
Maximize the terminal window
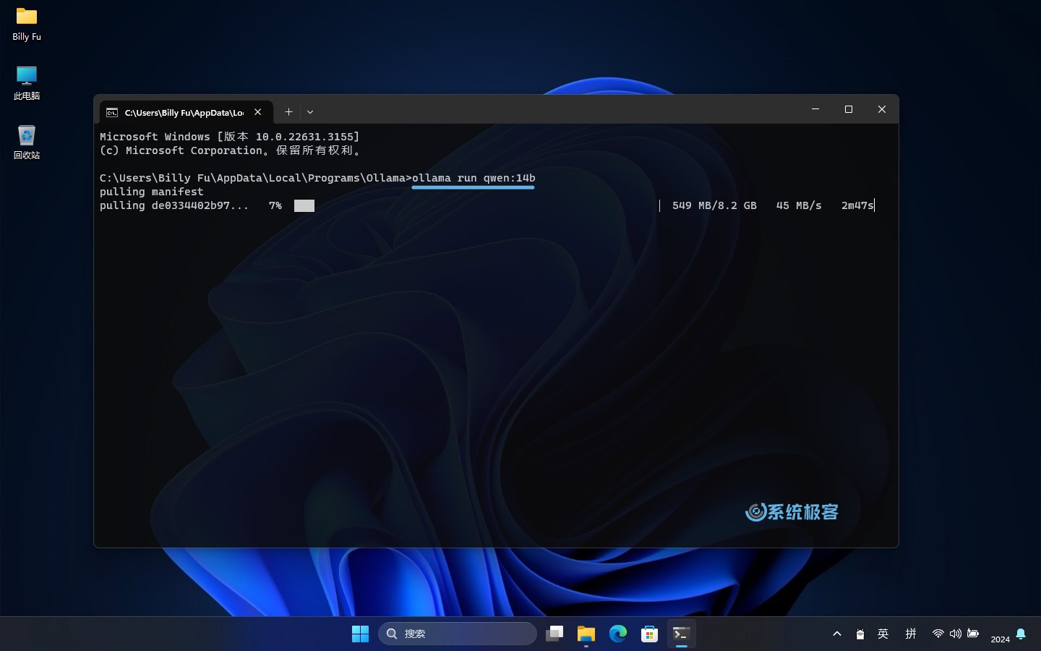tap(849, 109)
